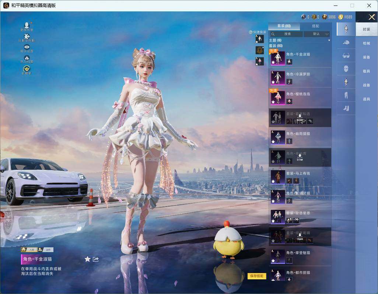Click sub-item icon under 角色-樱桃泡泡

click(289, 102)
